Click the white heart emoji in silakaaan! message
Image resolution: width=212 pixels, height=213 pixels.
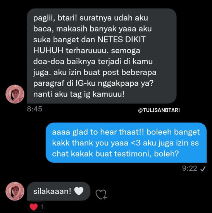point(79,191)
